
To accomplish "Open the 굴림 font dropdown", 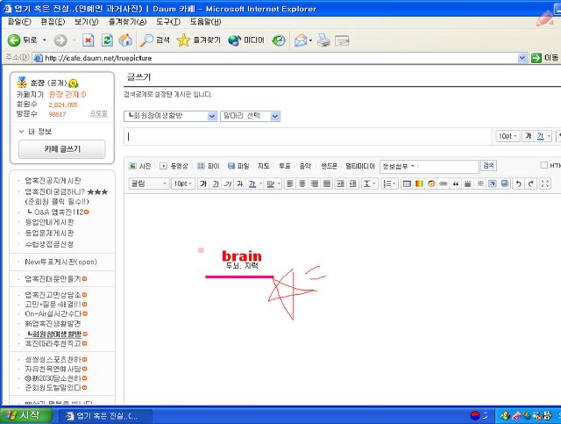I will point(148,183).
